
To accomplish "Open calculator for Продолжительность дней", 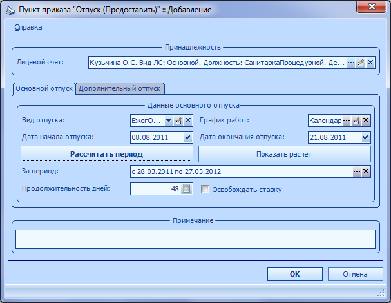I will click(186, 189).
